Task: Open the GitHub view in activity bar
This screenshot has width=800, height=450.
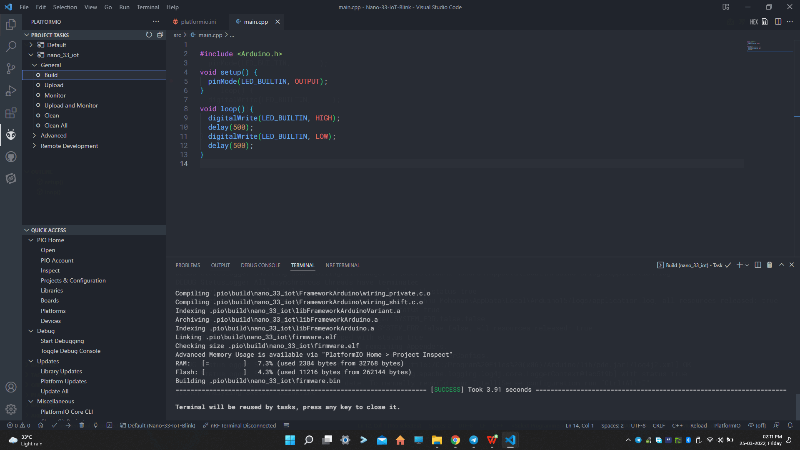Action: click(x=11, y=157)
